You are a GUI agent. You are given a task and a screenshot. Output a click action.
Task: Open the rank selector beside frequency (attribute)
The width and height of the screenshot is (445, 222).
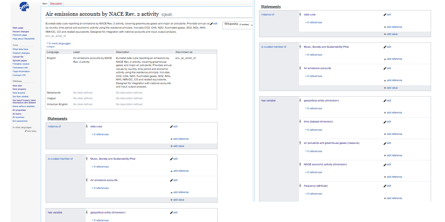point(300,186)
